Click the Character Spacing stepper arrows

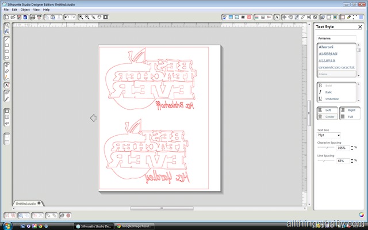pos(352,148)
